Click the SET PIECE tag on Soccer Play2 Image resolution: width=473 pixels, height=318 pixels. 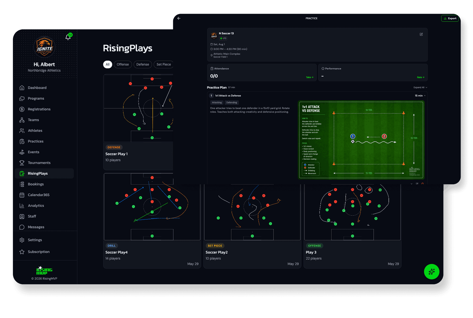point(215,246)
